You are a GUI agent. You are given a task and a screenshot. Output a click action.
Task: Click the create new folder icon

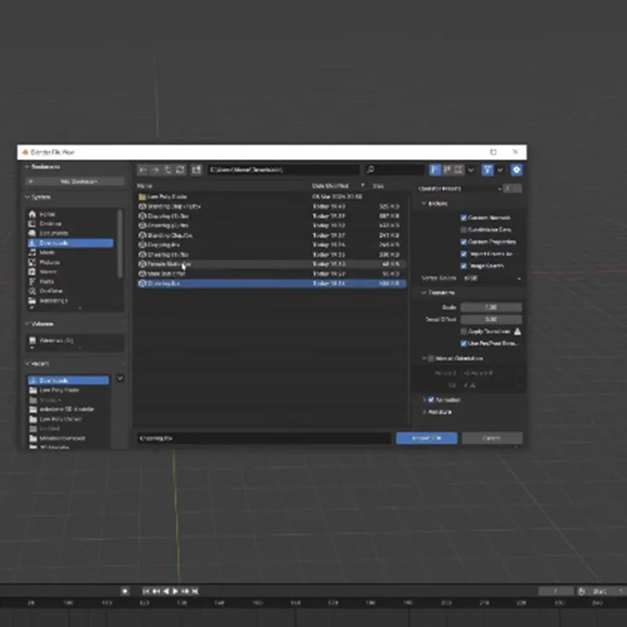coord(197,169)
